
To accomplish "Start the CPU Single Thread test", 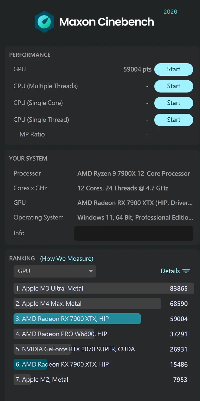I will pyautogui.click(x=173, y=120).
